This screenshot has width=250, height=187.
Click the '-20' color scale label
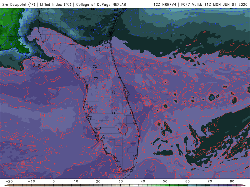pyautogui.click(x=9, y=181)
